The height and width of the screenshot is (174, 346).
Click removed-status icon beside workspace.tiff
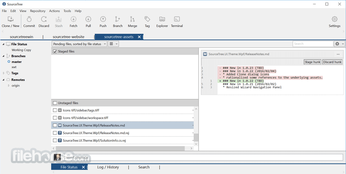[x=60, y=118]
